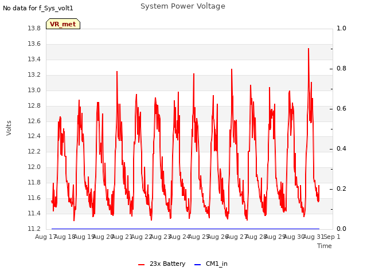Click the 11.8 left axis tick label
This screenshot has height=275, width=367.
(x=34, y=182)
